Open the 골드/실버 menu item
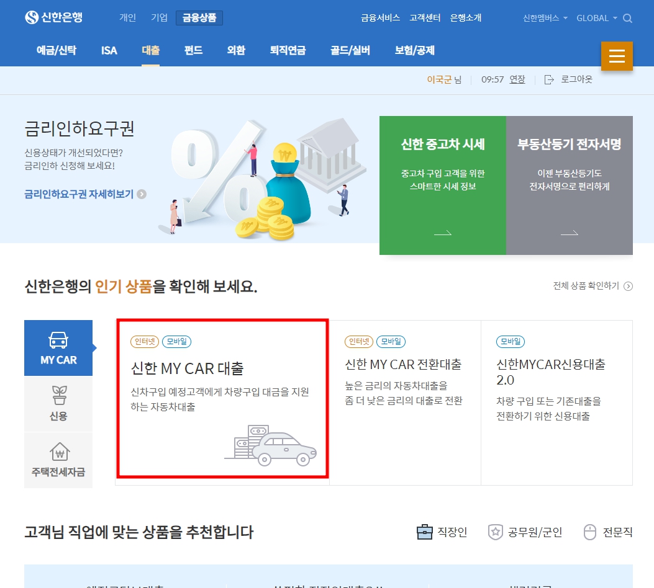The image size is (654, 588). click(x=350, y=50)
